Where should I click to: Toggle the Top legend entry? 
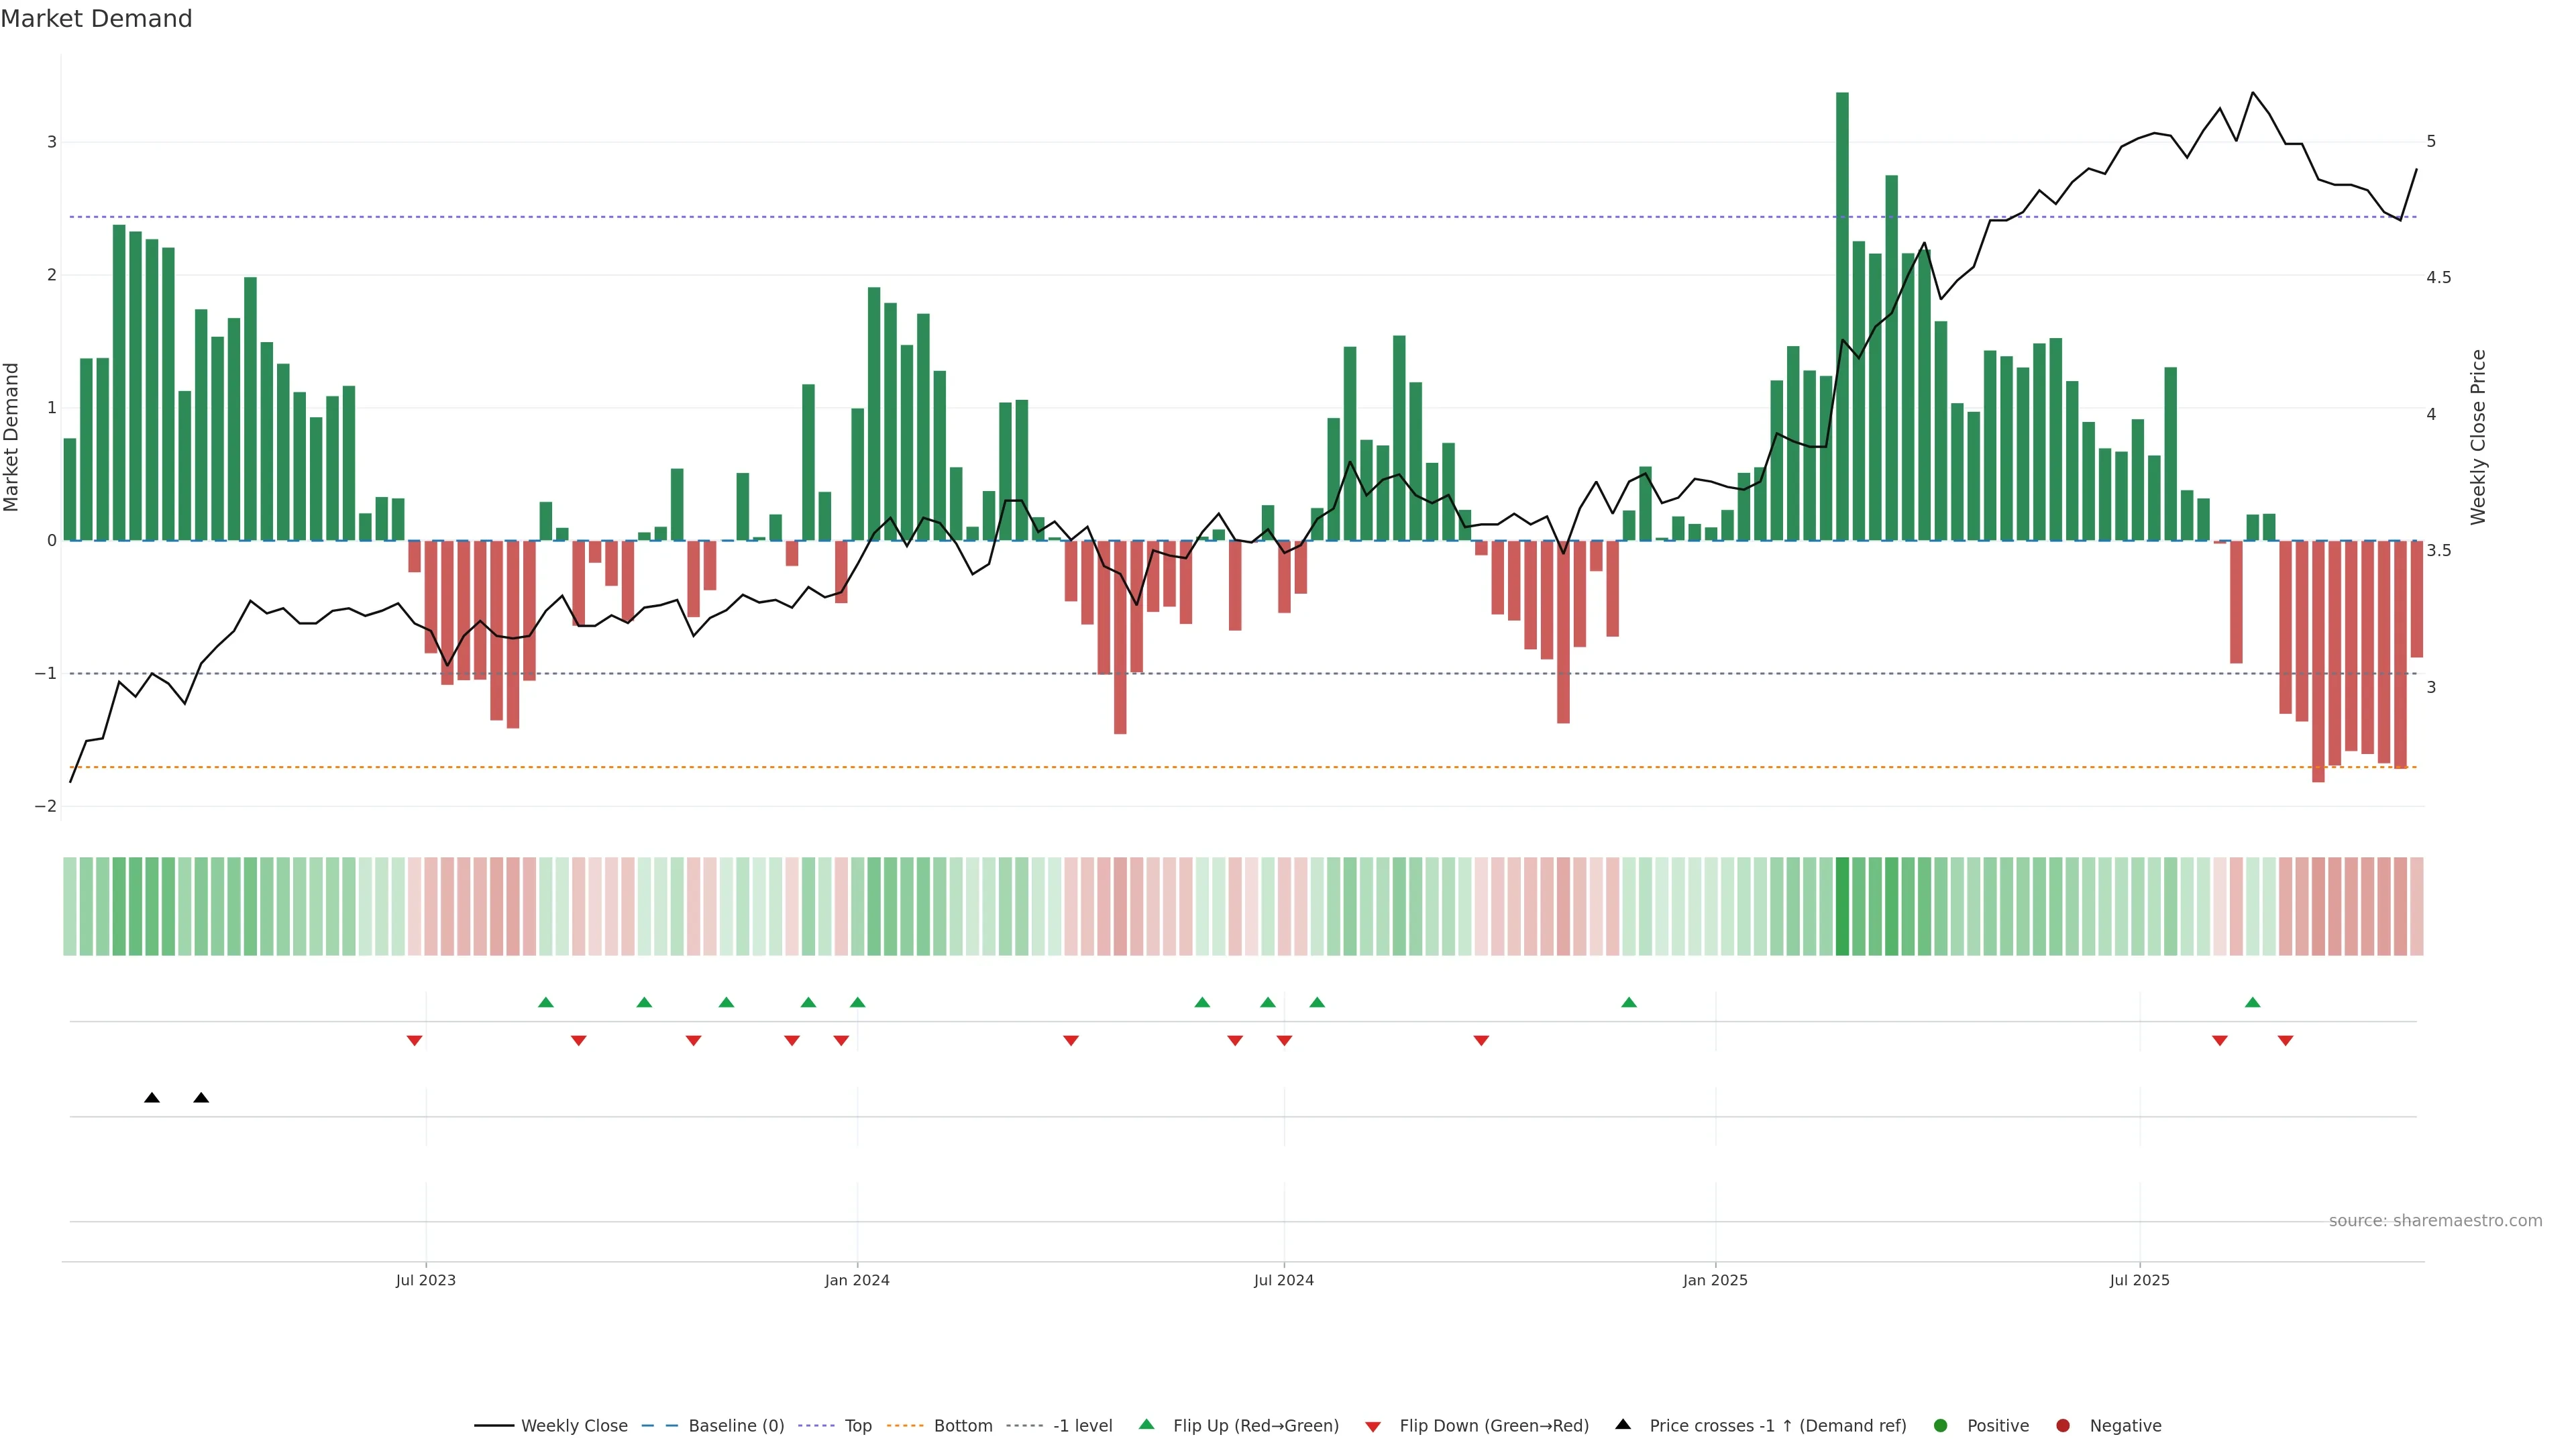[857, 1425]
